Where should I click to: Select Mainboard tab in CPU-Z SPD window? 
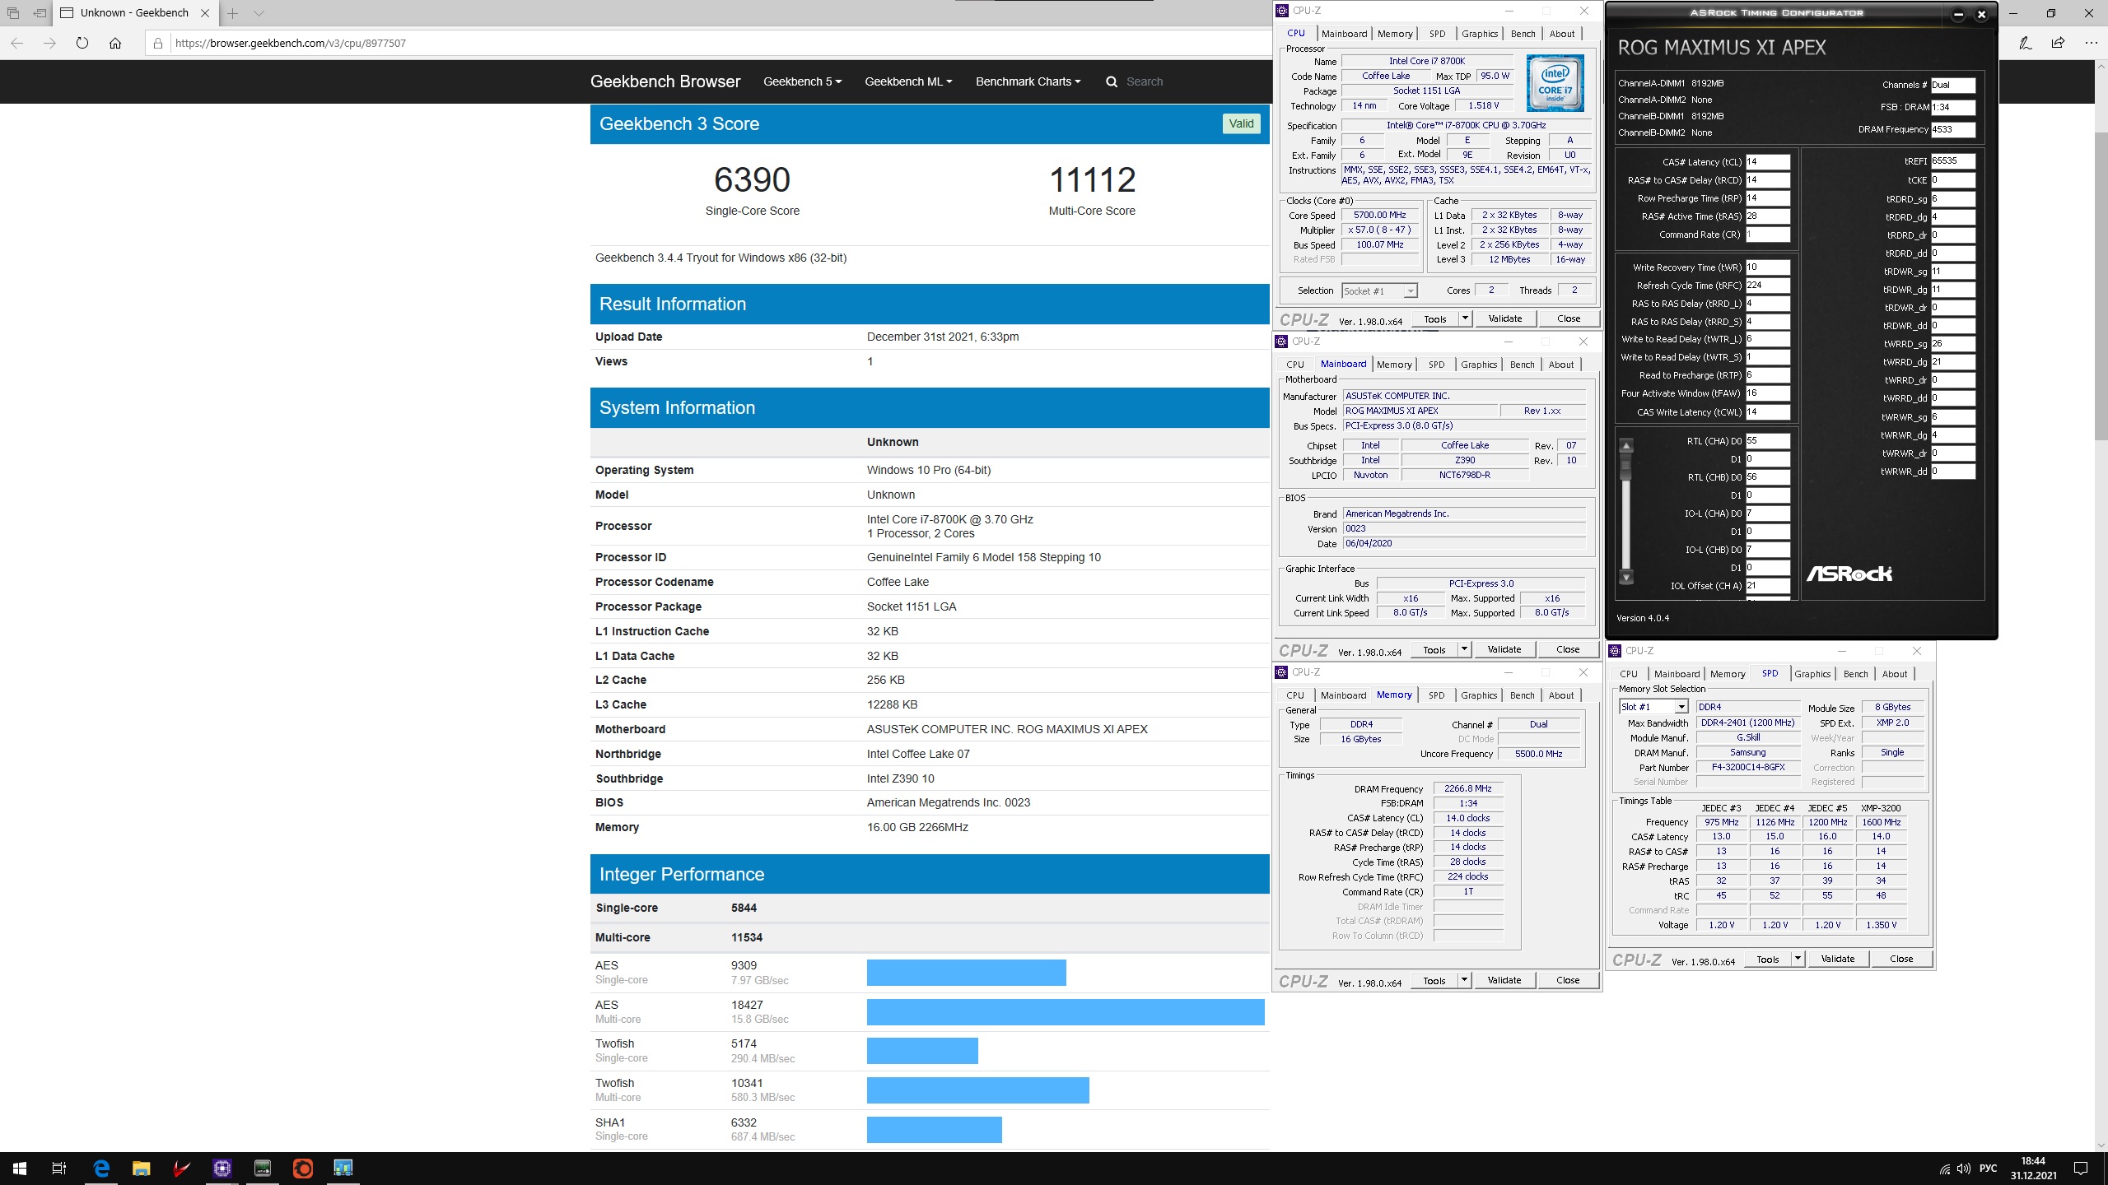(x=1677, y=674)
